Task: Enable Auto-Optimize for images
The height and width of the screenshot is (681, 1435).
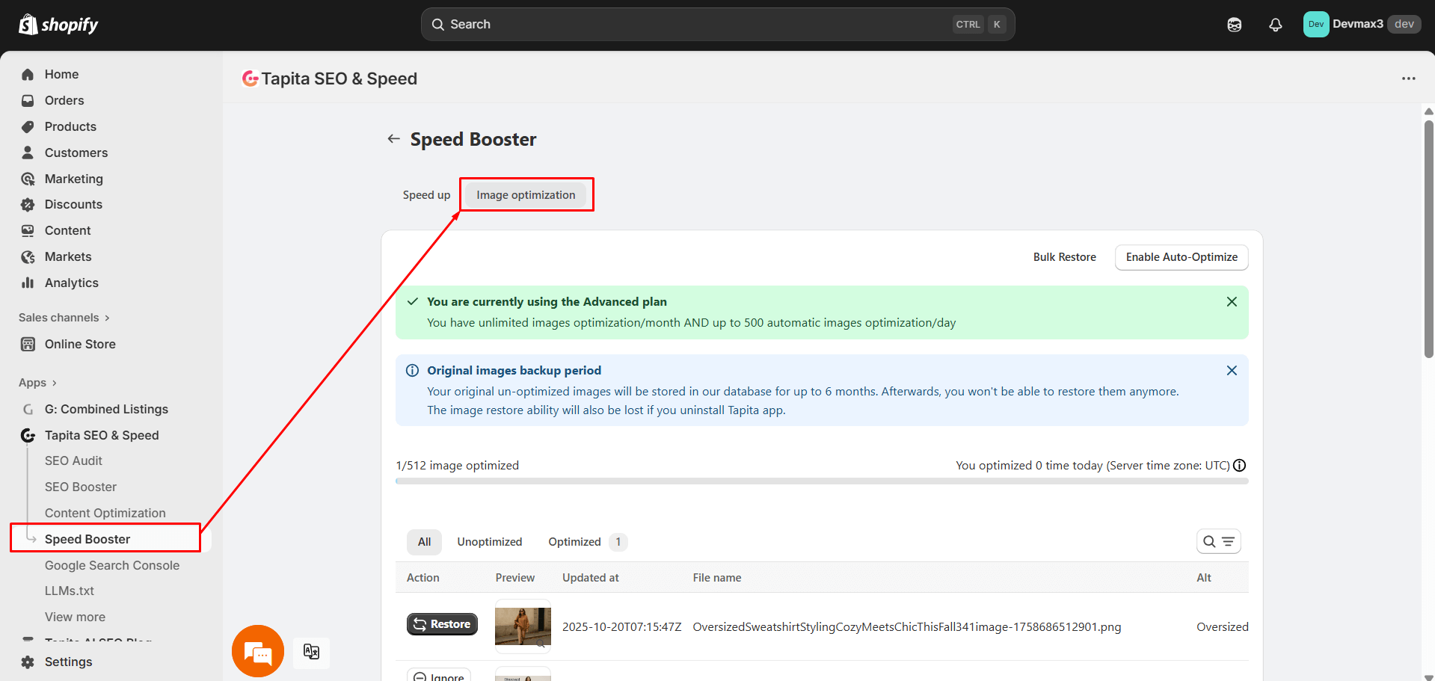Action: [x=1181, y=257]
